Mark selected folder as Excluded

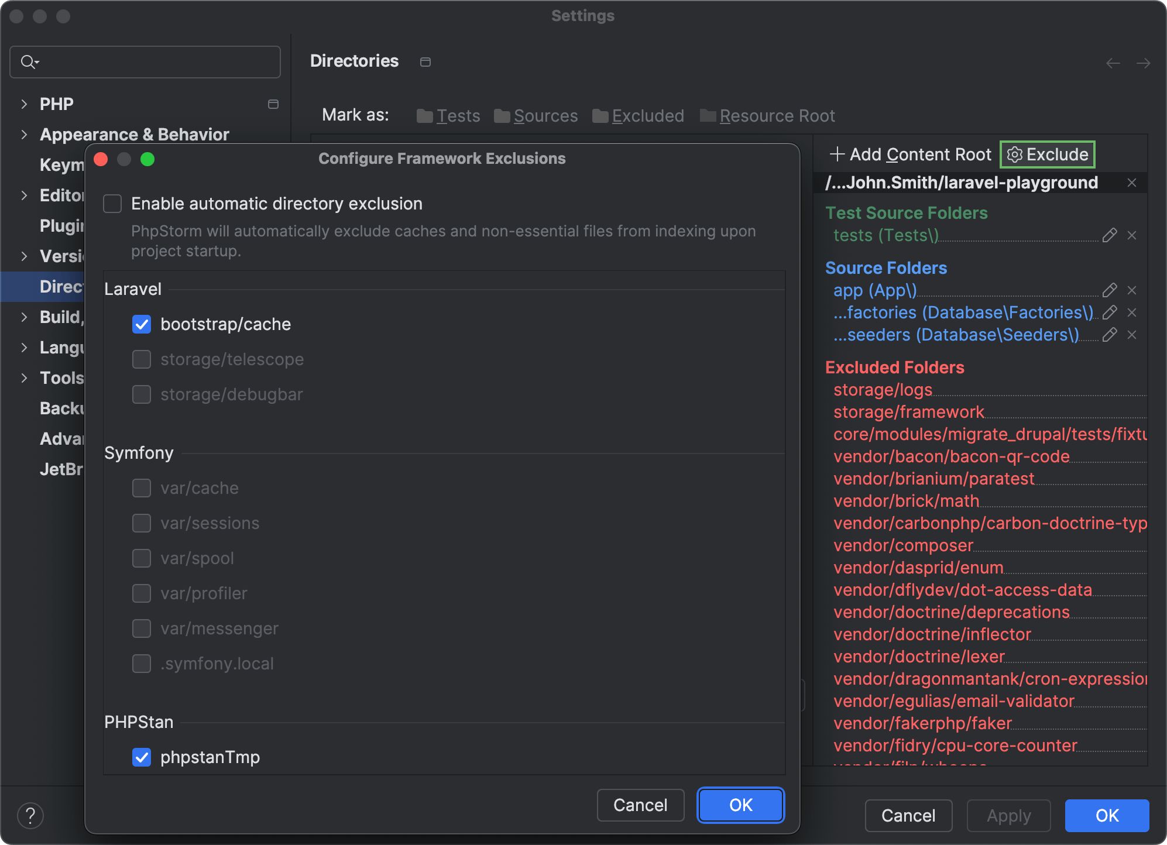(x=647, y=116)
